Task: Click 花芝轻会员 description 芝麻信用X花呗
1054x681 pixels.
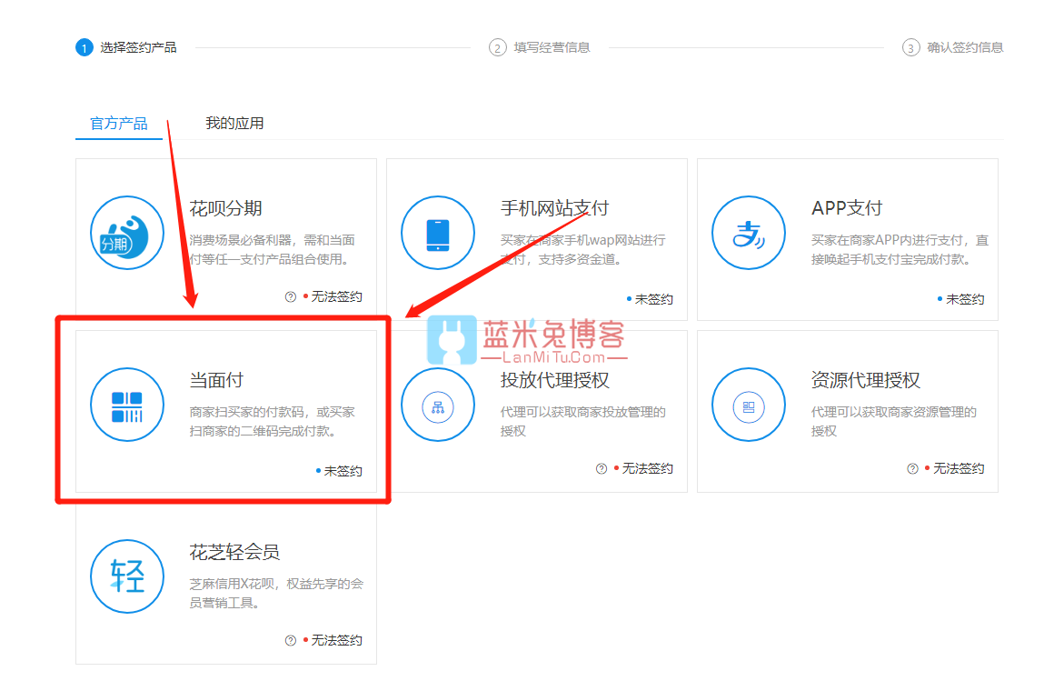Action: (276, 593)
